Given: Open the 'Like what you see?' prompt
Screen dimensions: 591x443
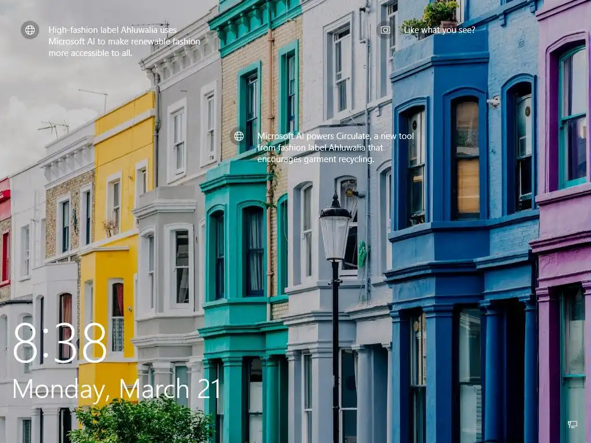Looking at the screenshot, I should pyautogui.click(x=439, y=30).
